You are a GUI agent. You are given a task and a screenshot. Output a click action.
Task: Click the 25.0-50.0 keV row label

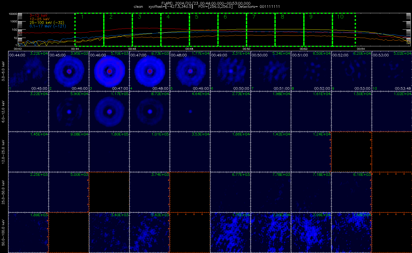(4, 192)
